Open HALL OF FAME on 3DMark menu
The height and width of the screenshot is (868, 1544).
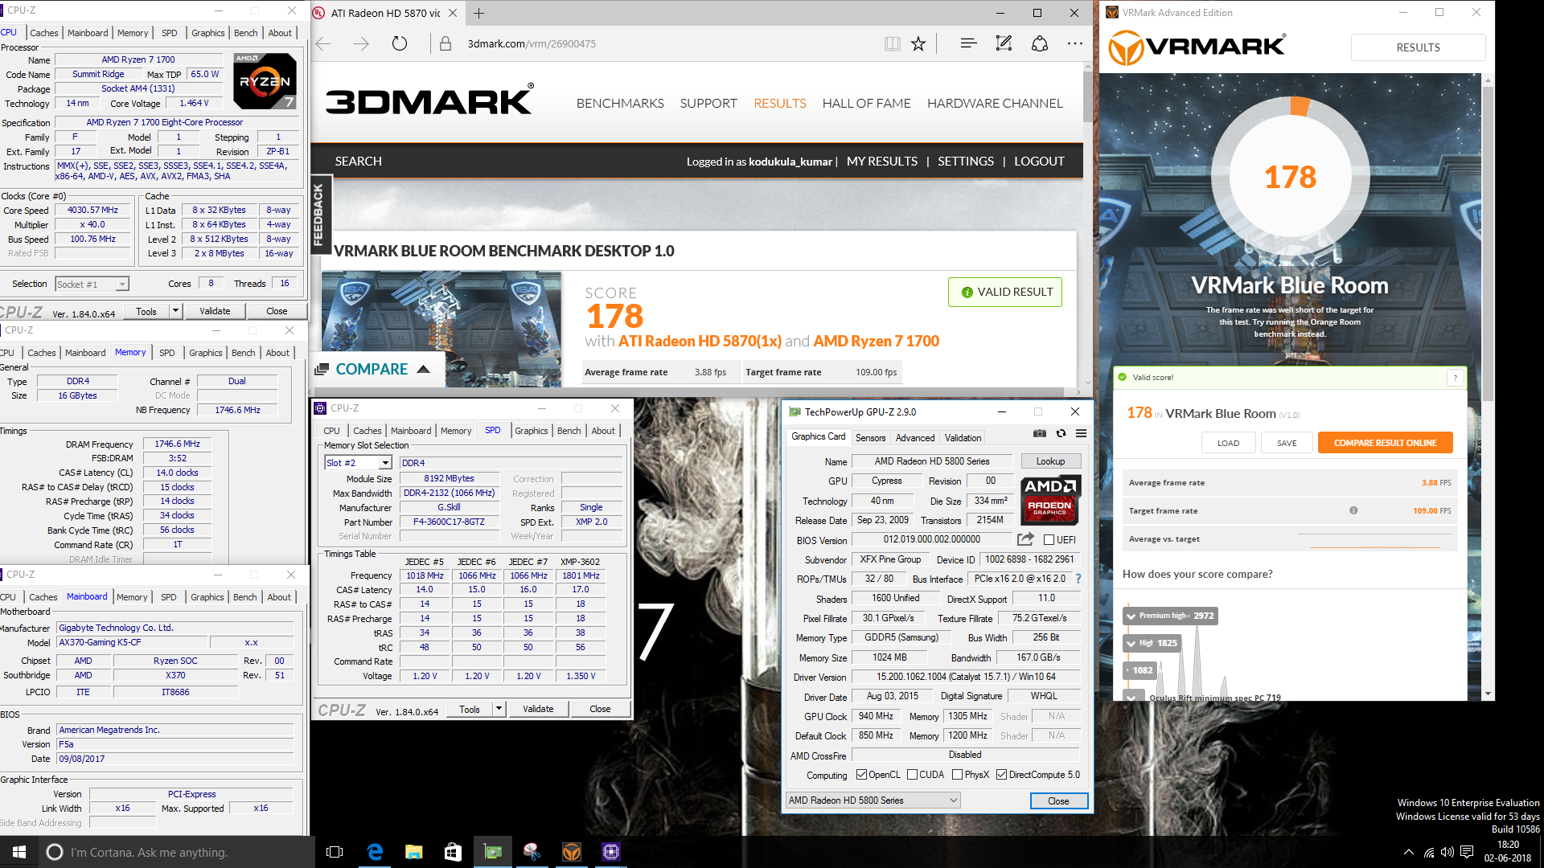(x=866, y=103)
